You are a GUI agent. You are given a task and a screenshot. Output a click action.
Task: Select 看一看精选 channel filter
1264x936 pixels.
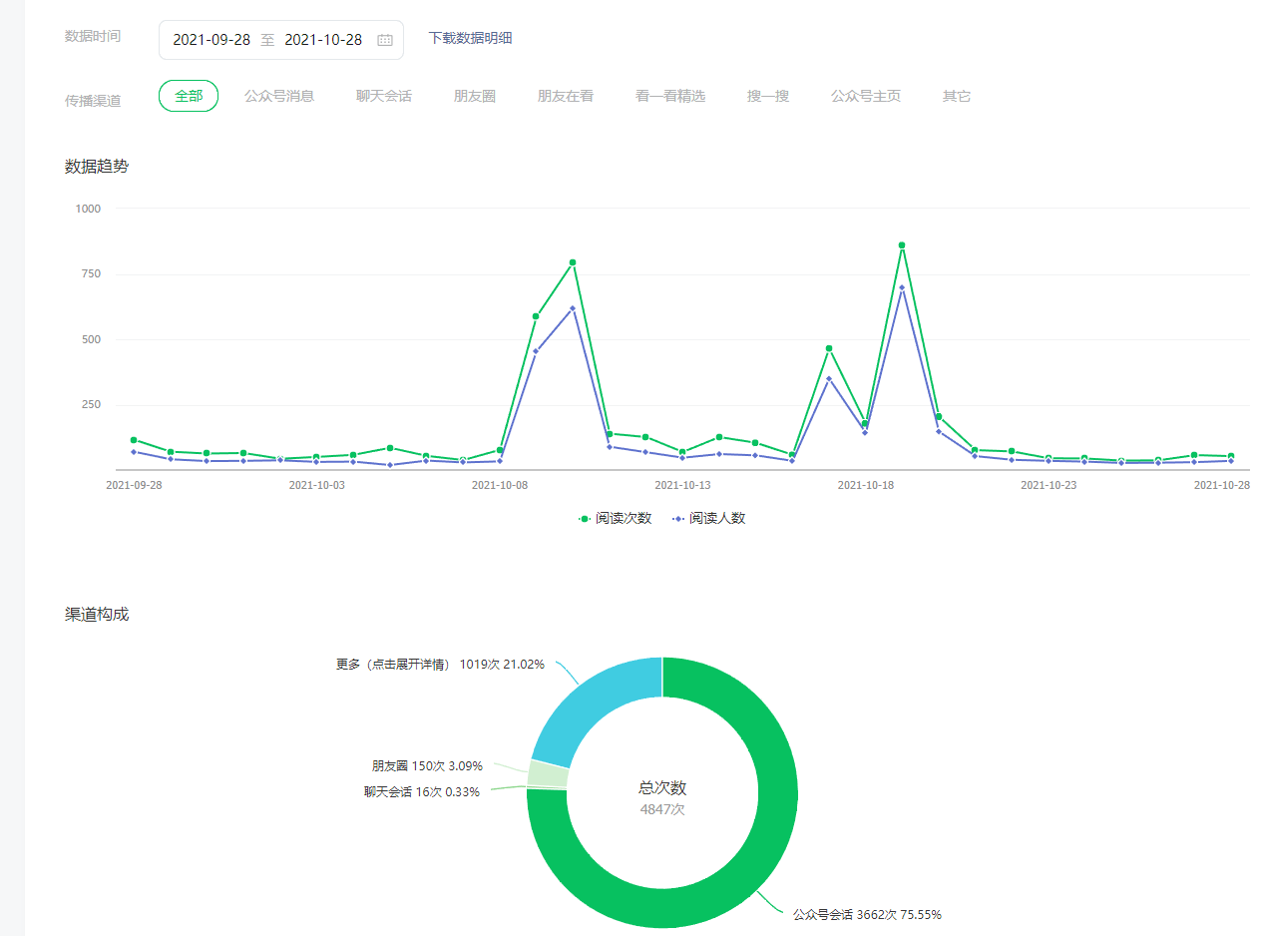(x=670, y=96)
